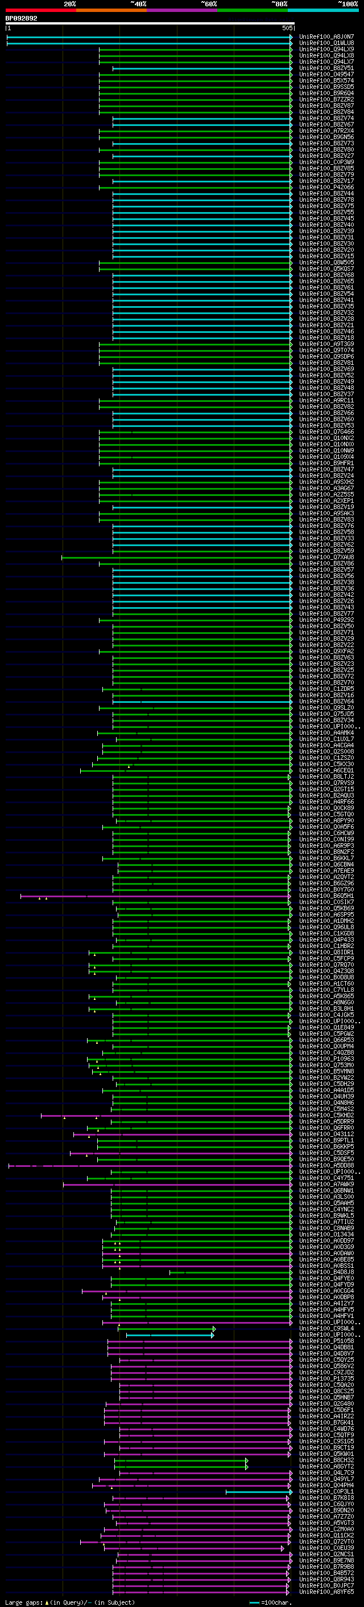
Task: Select the UniRef100_Q8IDR1 label
Action: click(326, 953)
